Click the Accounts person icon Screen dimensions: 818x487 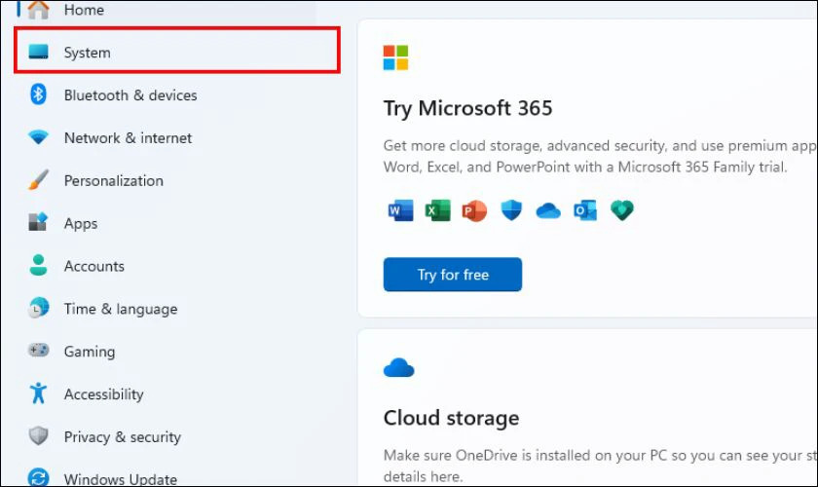[38, 266]
